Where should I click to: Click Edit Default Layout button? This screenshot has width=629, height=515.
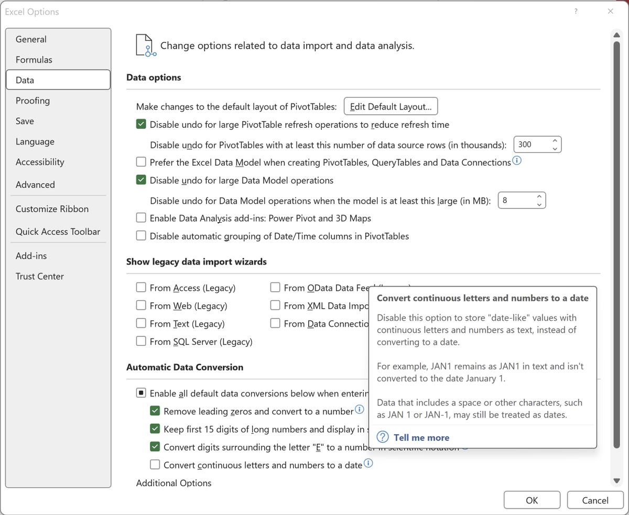coord(391,106)
